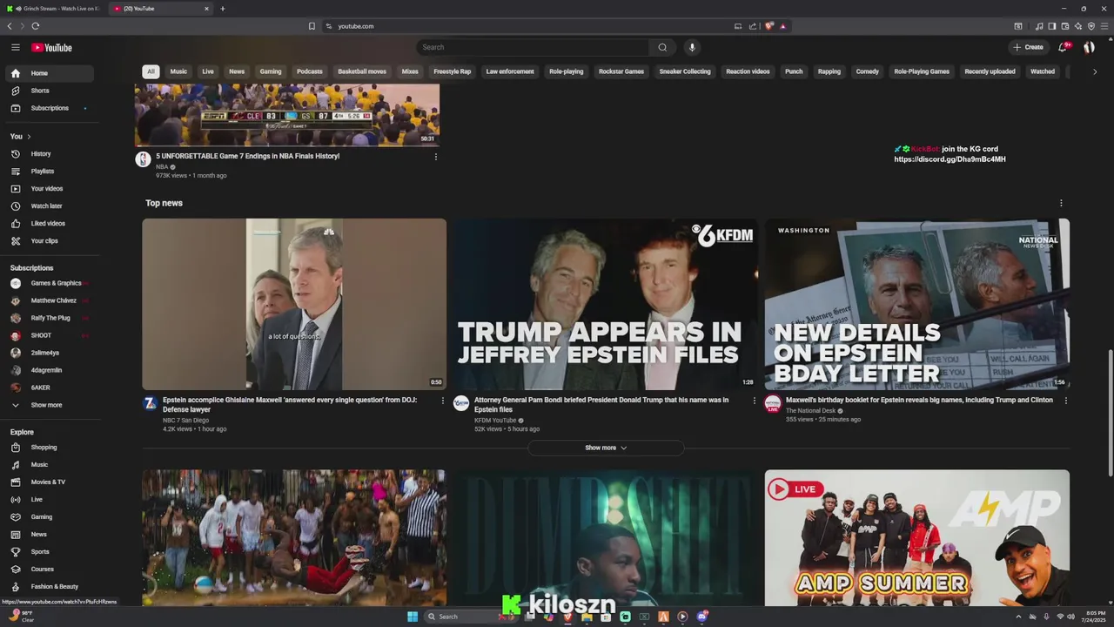Open Ralfy The Plug subscription
The image size is (1114, 627).
(50, 318)
